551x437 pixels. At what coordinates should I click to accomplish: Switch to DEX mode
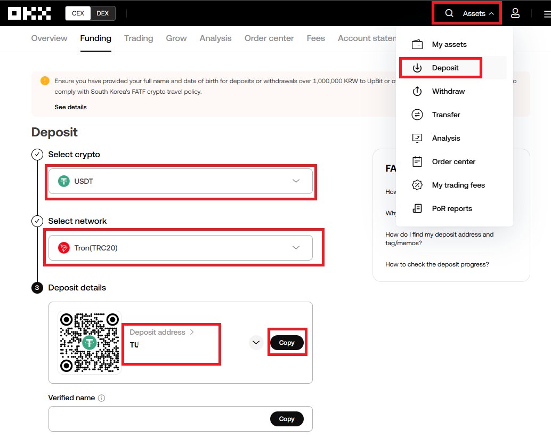coord(103,13)
